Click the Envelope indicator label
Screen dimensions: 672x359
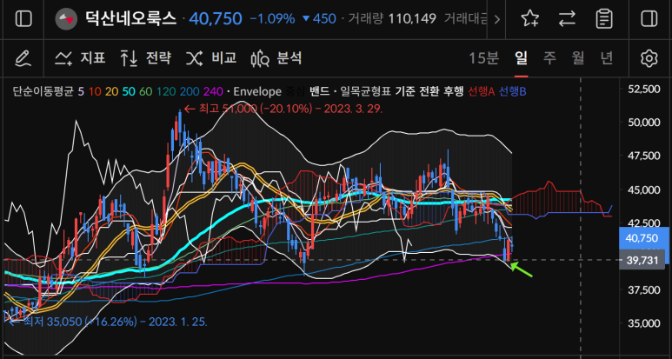click(257, 91)
